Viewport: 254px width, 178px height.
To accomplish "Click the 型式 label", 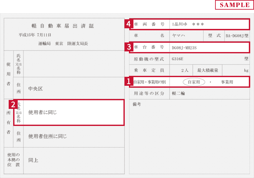I will pos(214,36).
